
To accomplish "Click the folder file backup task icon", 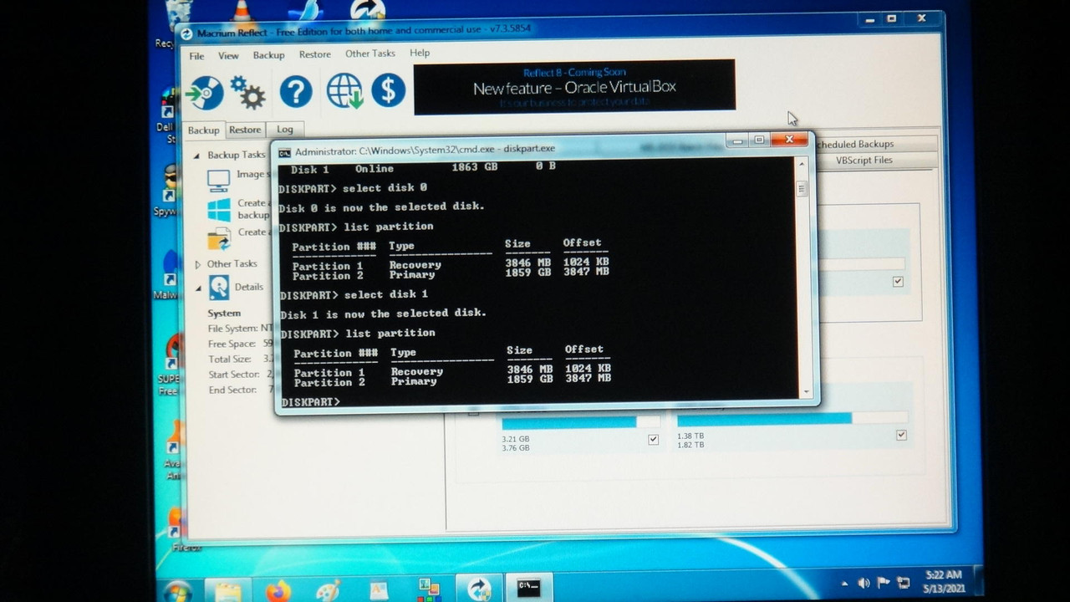I will click(219, 238).
